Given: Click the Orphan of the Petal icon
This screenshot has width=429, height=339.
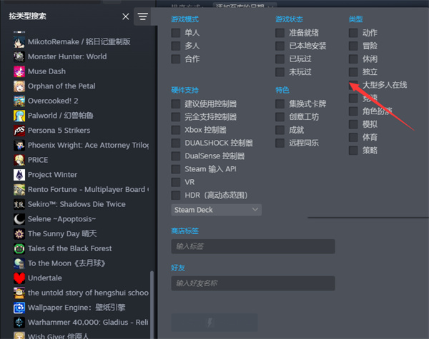Looking at the screenshot, I should click(19, 86).
